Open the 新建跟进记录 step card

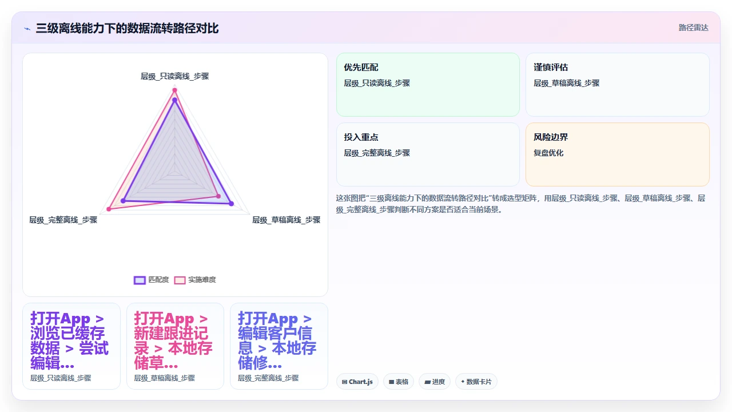pyautogui.click(x=175, y=346)
